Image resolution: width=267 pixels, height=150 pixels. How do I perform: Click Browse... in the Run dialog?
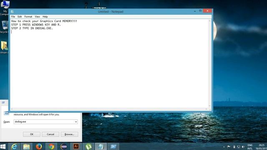coord(70,134)
